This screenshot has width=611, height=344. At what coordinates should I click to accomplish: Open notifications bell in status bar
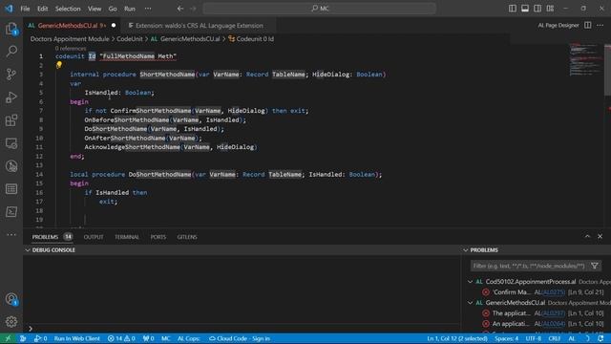[600, 338]
